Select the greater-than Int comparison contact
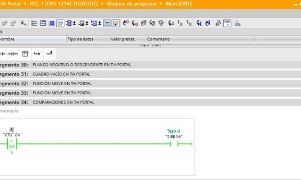The height and width of the screenshot is (180, 301). (x=12, y=144)
